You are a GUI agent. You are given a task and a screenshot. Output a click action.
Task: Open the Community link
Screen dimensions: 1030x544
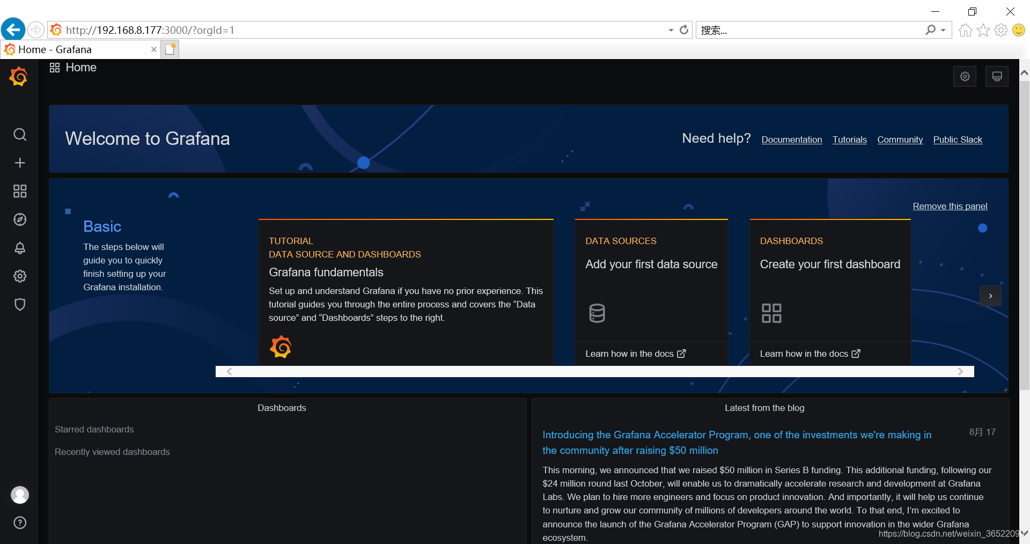pyautogui.click(x=900, y=139)
